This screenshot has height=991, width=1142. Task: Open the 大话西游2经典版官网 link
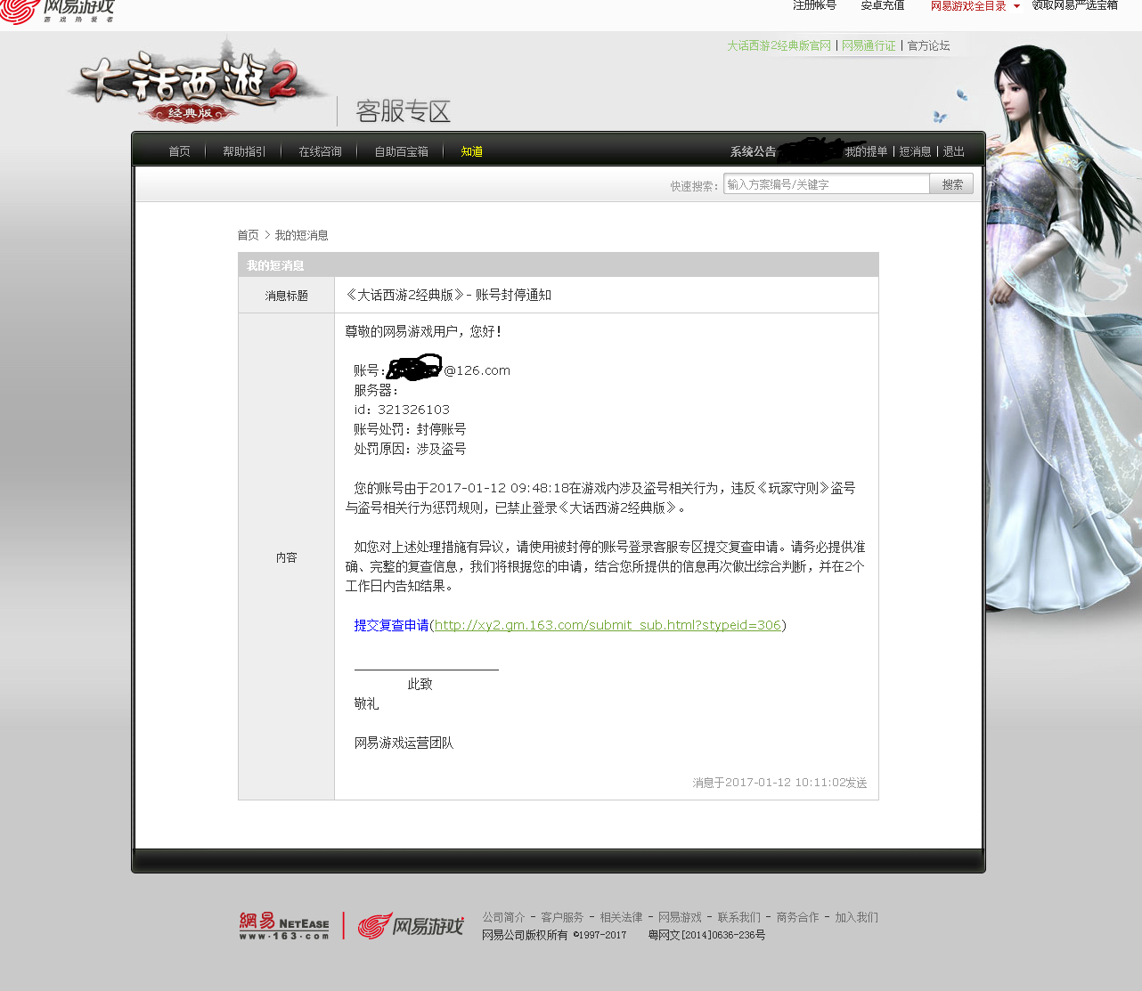click(779, 45)
